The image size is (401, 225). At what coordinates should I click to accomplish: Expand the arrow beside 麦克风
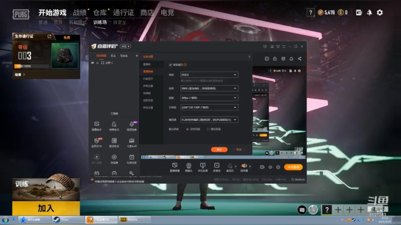click(236, 166)
